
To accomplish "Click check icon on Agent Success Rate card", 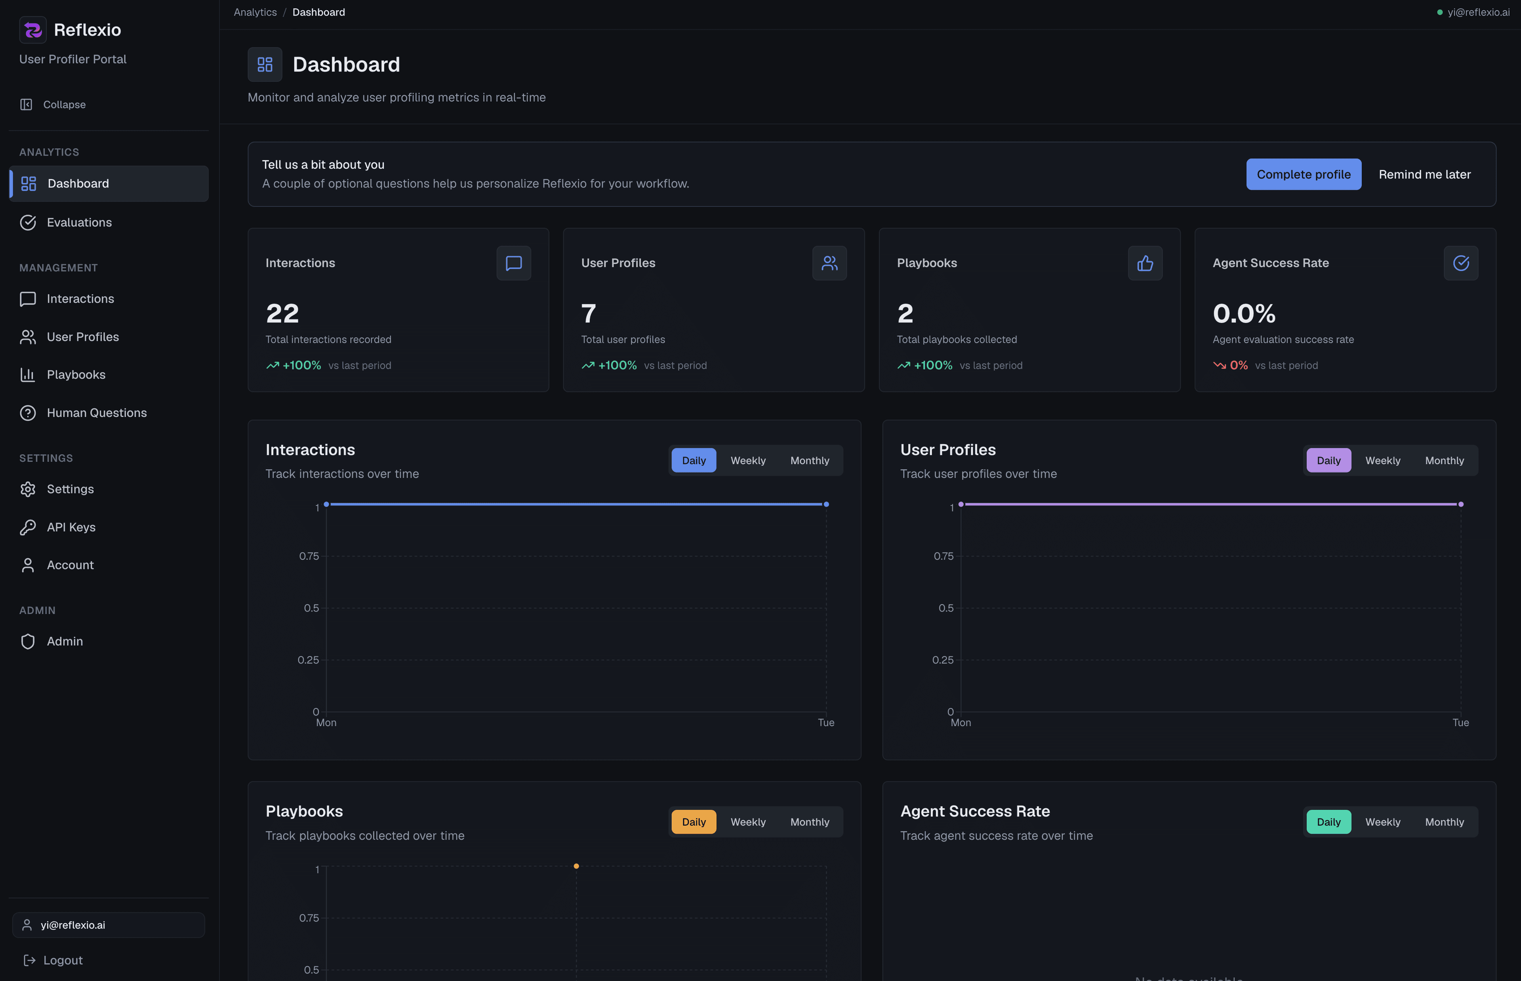I will coord(1461,263).
